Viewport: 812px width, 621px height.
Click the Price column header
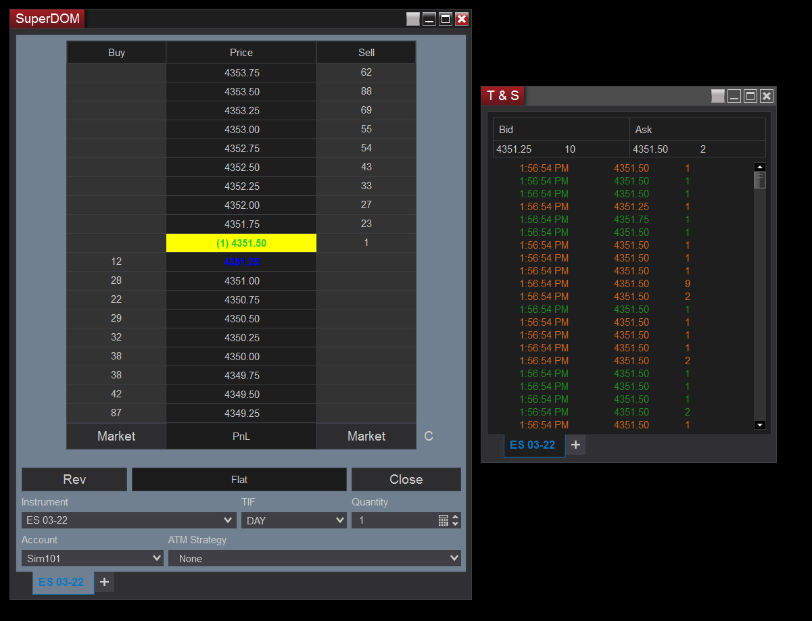click(x=241, y=53)
